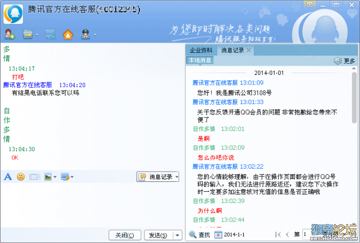Click the red 为什么啊 reply

(210, 211)
